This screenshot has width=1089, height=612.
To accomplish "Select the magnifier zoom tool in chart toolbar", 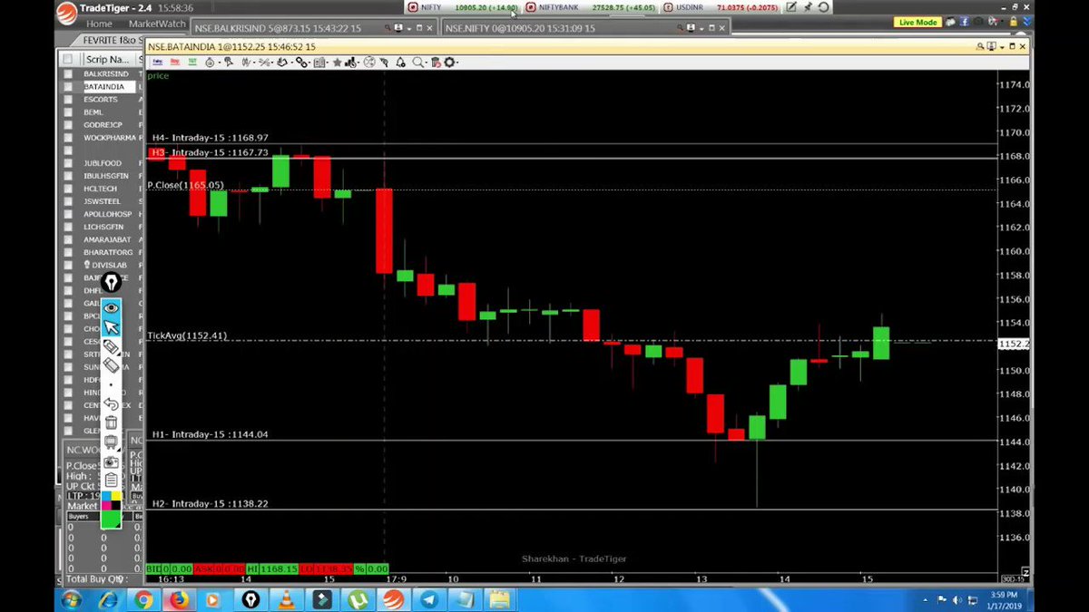I will click(x=418, y=63).
